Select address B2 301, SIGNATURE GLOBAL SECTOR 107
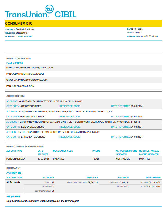The height and width of the screenshot is (207, 165). (x=59, y=132)
